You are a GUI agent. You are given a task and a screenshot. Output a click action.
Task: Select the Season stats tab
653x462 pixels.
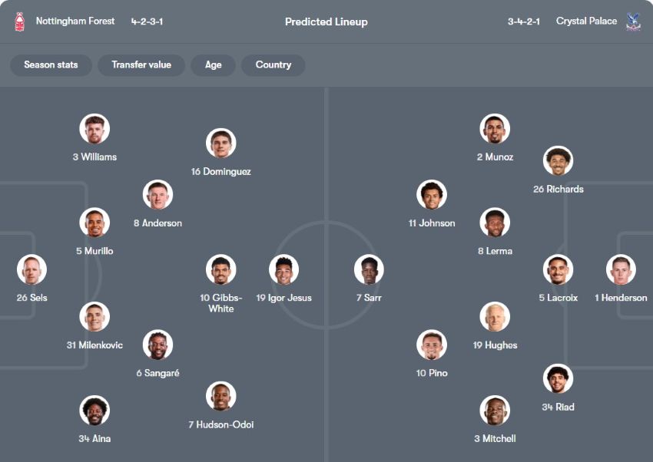pos(51,65)
